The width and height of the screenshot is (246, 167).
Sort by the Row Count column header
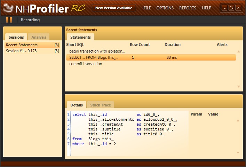pyautogui.click(x=140, y=45)
